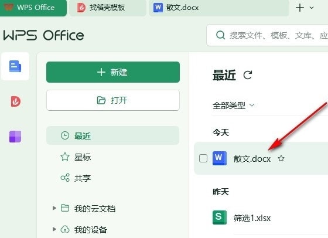Click the search files input field
Viewport: 328px width, 238px height.
click(267, 35)
